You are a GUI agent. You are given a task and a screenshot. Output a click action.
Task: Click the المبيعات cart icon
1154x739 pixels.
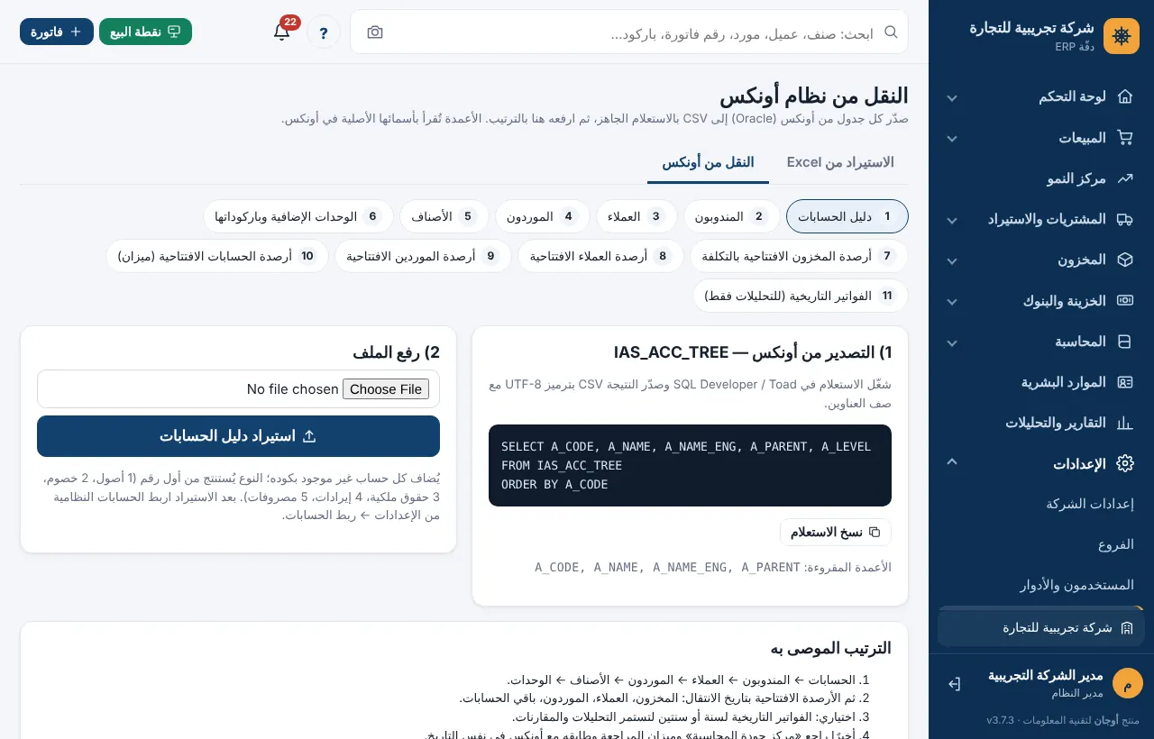tap(1124, 138)
